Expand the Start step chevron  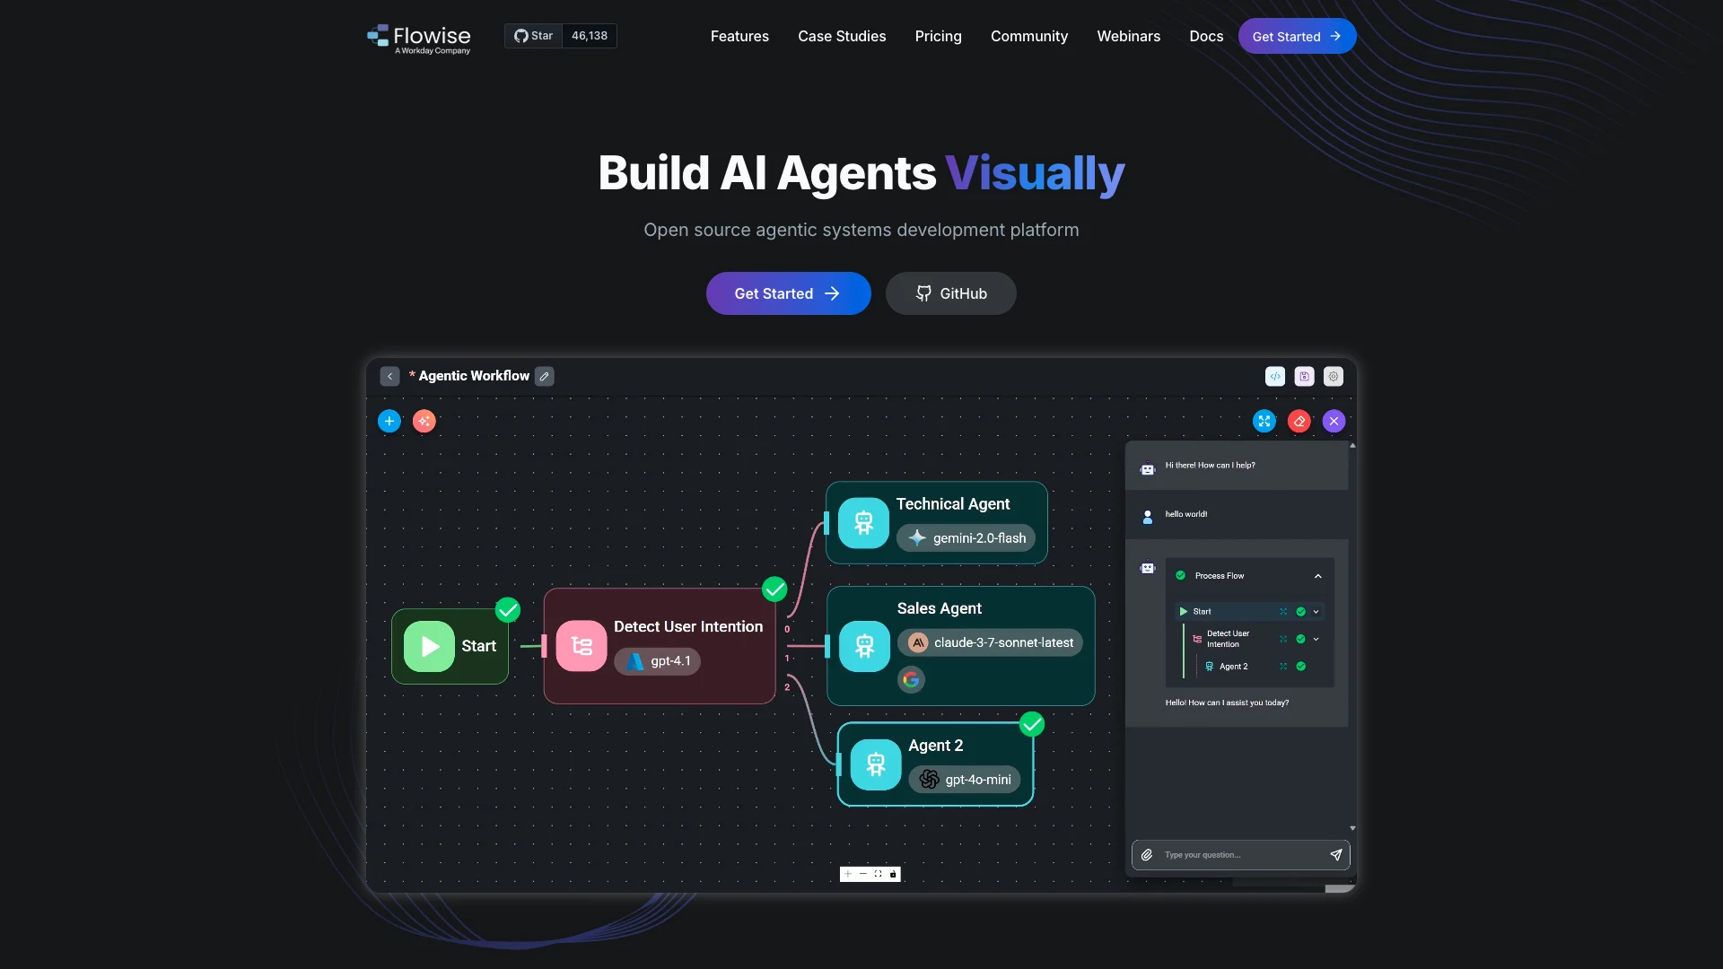tap(1316, 612)
